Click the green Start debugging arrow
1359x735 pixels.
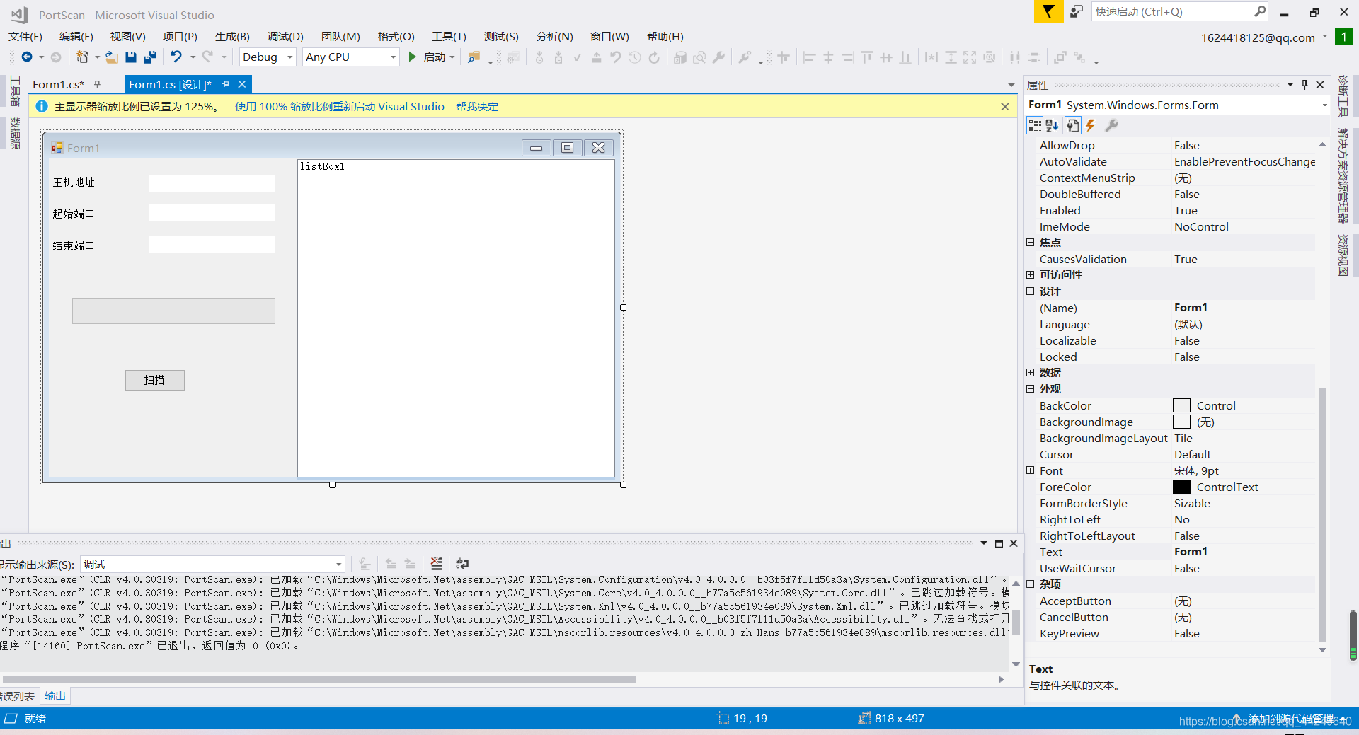413,57
